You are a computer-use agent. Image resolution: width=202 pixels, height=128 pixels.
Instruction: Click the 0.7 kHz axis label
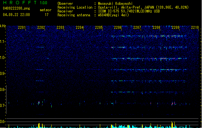click(x=3, y=106)
